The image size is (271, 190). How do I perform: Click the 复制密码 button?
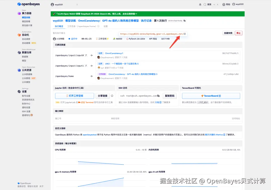click(170, 96)
